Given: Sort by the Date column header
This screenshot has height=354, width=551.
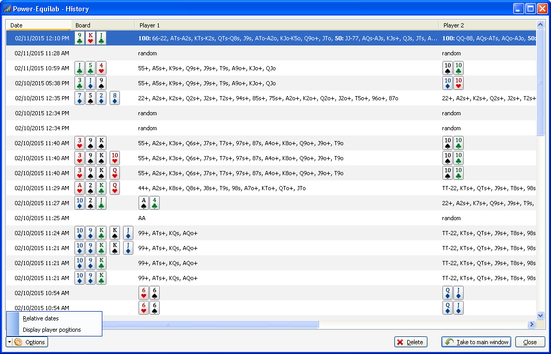Looking at the screenshot, I should (39, 25).
